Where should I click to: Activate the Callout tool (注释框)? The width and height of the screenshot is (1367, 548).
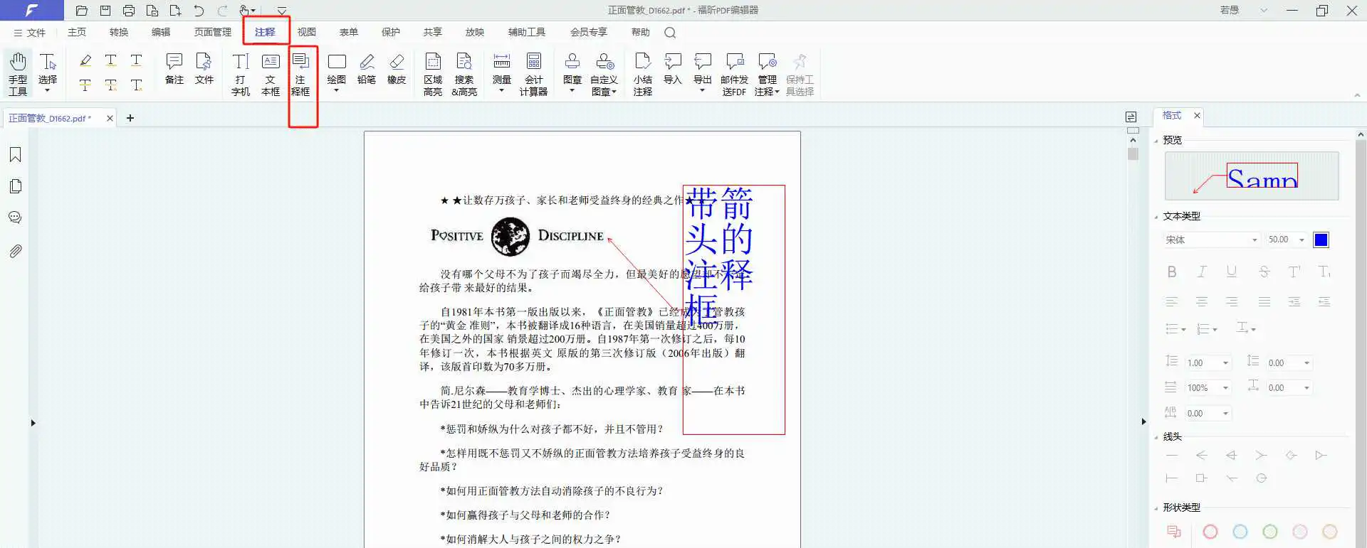300,73
